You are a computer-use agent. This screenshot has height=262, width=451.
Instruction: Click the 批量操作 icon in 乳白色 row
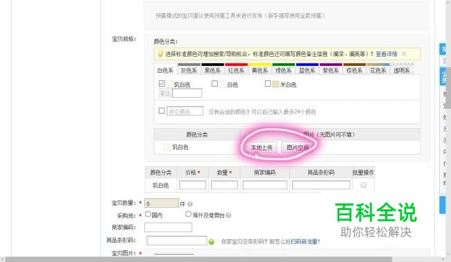coord(364,185)
